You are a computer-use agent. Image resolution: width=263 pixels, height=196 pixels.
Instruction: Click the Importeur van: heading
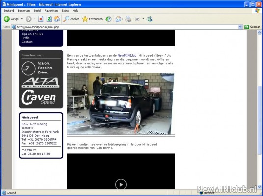click(x=32, y=55)
